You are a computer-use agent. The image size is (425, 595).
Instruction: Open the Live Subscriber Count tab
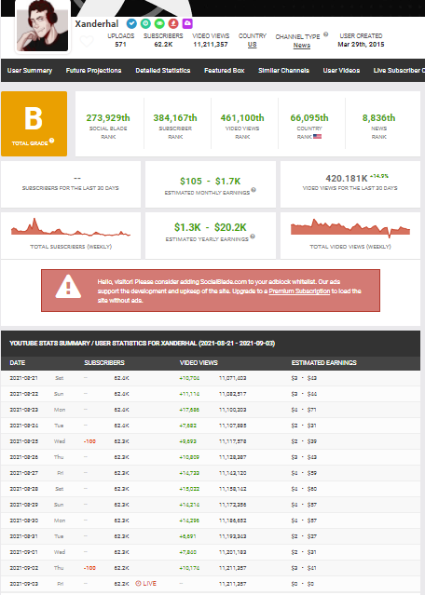pos(399,71)
